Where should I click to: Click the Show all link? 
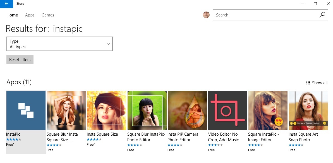(x=320, y=83)
